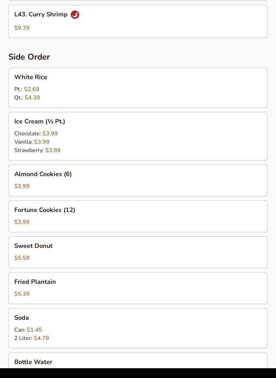Pick Chocolate ice cream option
The image size is (276, 378).
[36, 134]
